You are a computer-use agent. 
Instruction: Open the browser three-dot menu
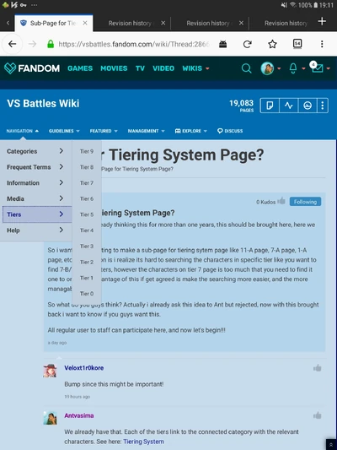[x=322, y=44]
